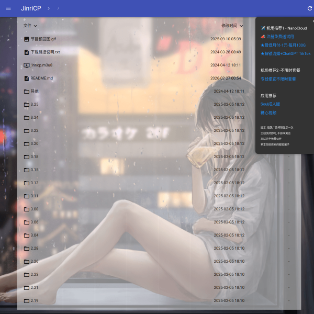Open the 专线便宜不限时套餐 link
The image size is (314, 314).
(x=278, y=79)
